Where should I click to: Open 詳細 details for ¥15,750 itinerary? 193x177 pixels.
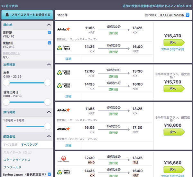68,96
